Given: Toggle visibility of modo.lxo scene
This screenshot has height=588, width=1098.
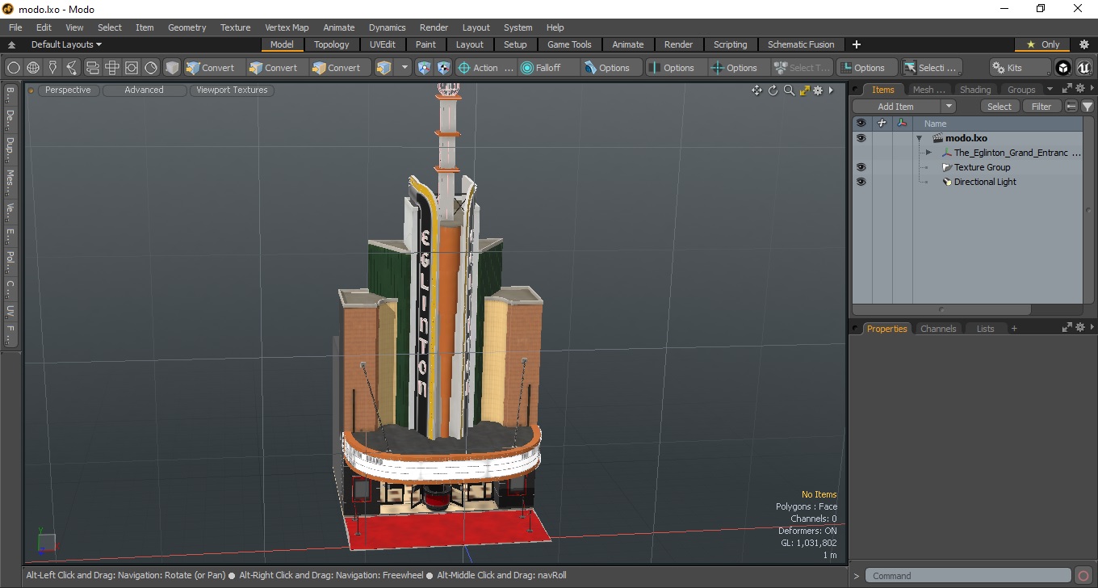Looking at the screenshot, I should [x=861, y=138].
